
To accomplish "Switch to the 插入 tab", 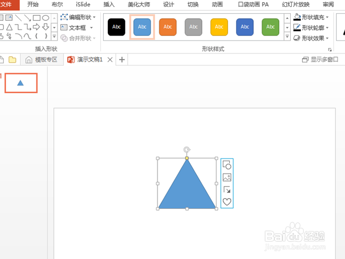I will [109, 5].
